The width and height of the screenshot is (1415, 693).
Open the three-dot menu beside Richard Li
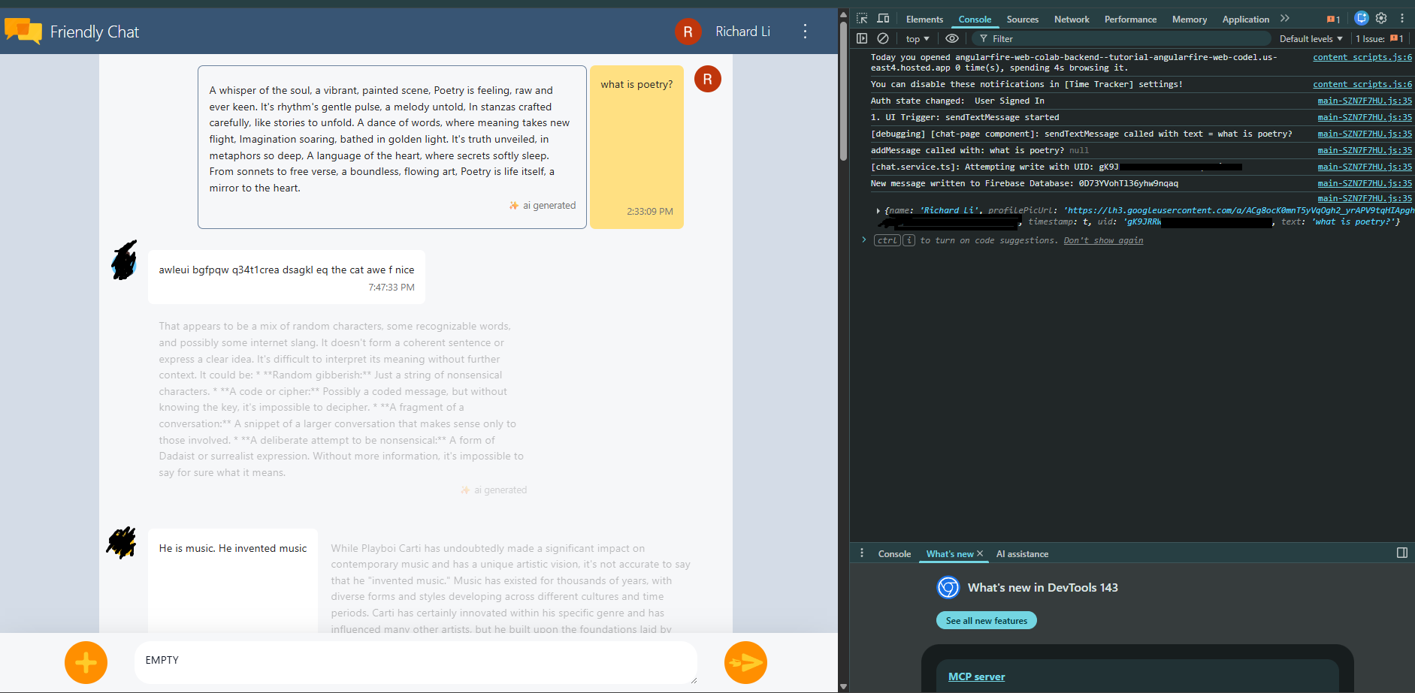point(805,31)
